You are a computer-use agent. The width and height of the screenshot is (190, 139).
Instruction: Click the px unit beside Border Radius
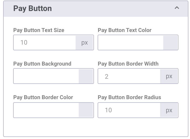pyautogui.click(x=169, y=110)
